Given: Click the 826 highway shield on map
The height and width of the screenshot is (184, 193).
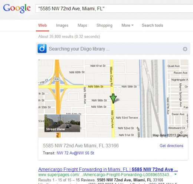Looking at the screenshot, I should point(56,79).
